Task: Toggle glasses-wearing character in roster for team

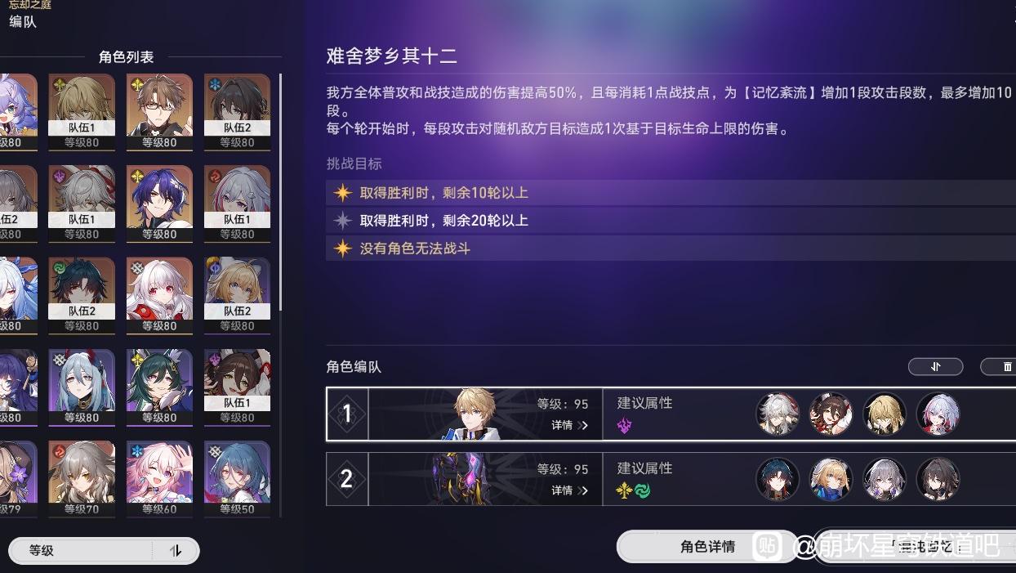Action: [159, 112]
